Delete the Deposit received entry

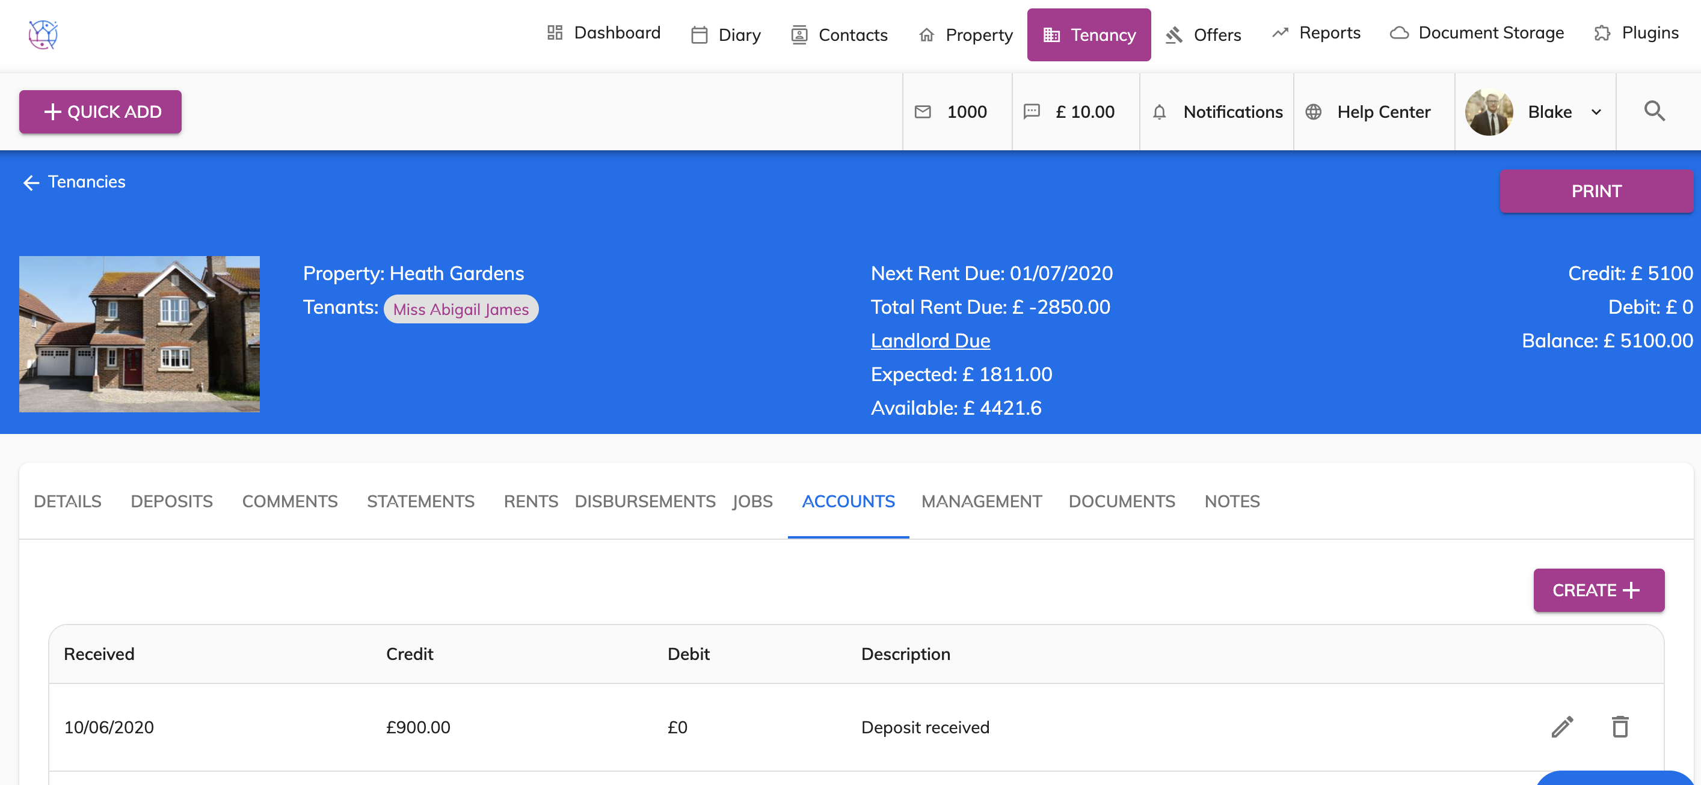coord(1620,727)
